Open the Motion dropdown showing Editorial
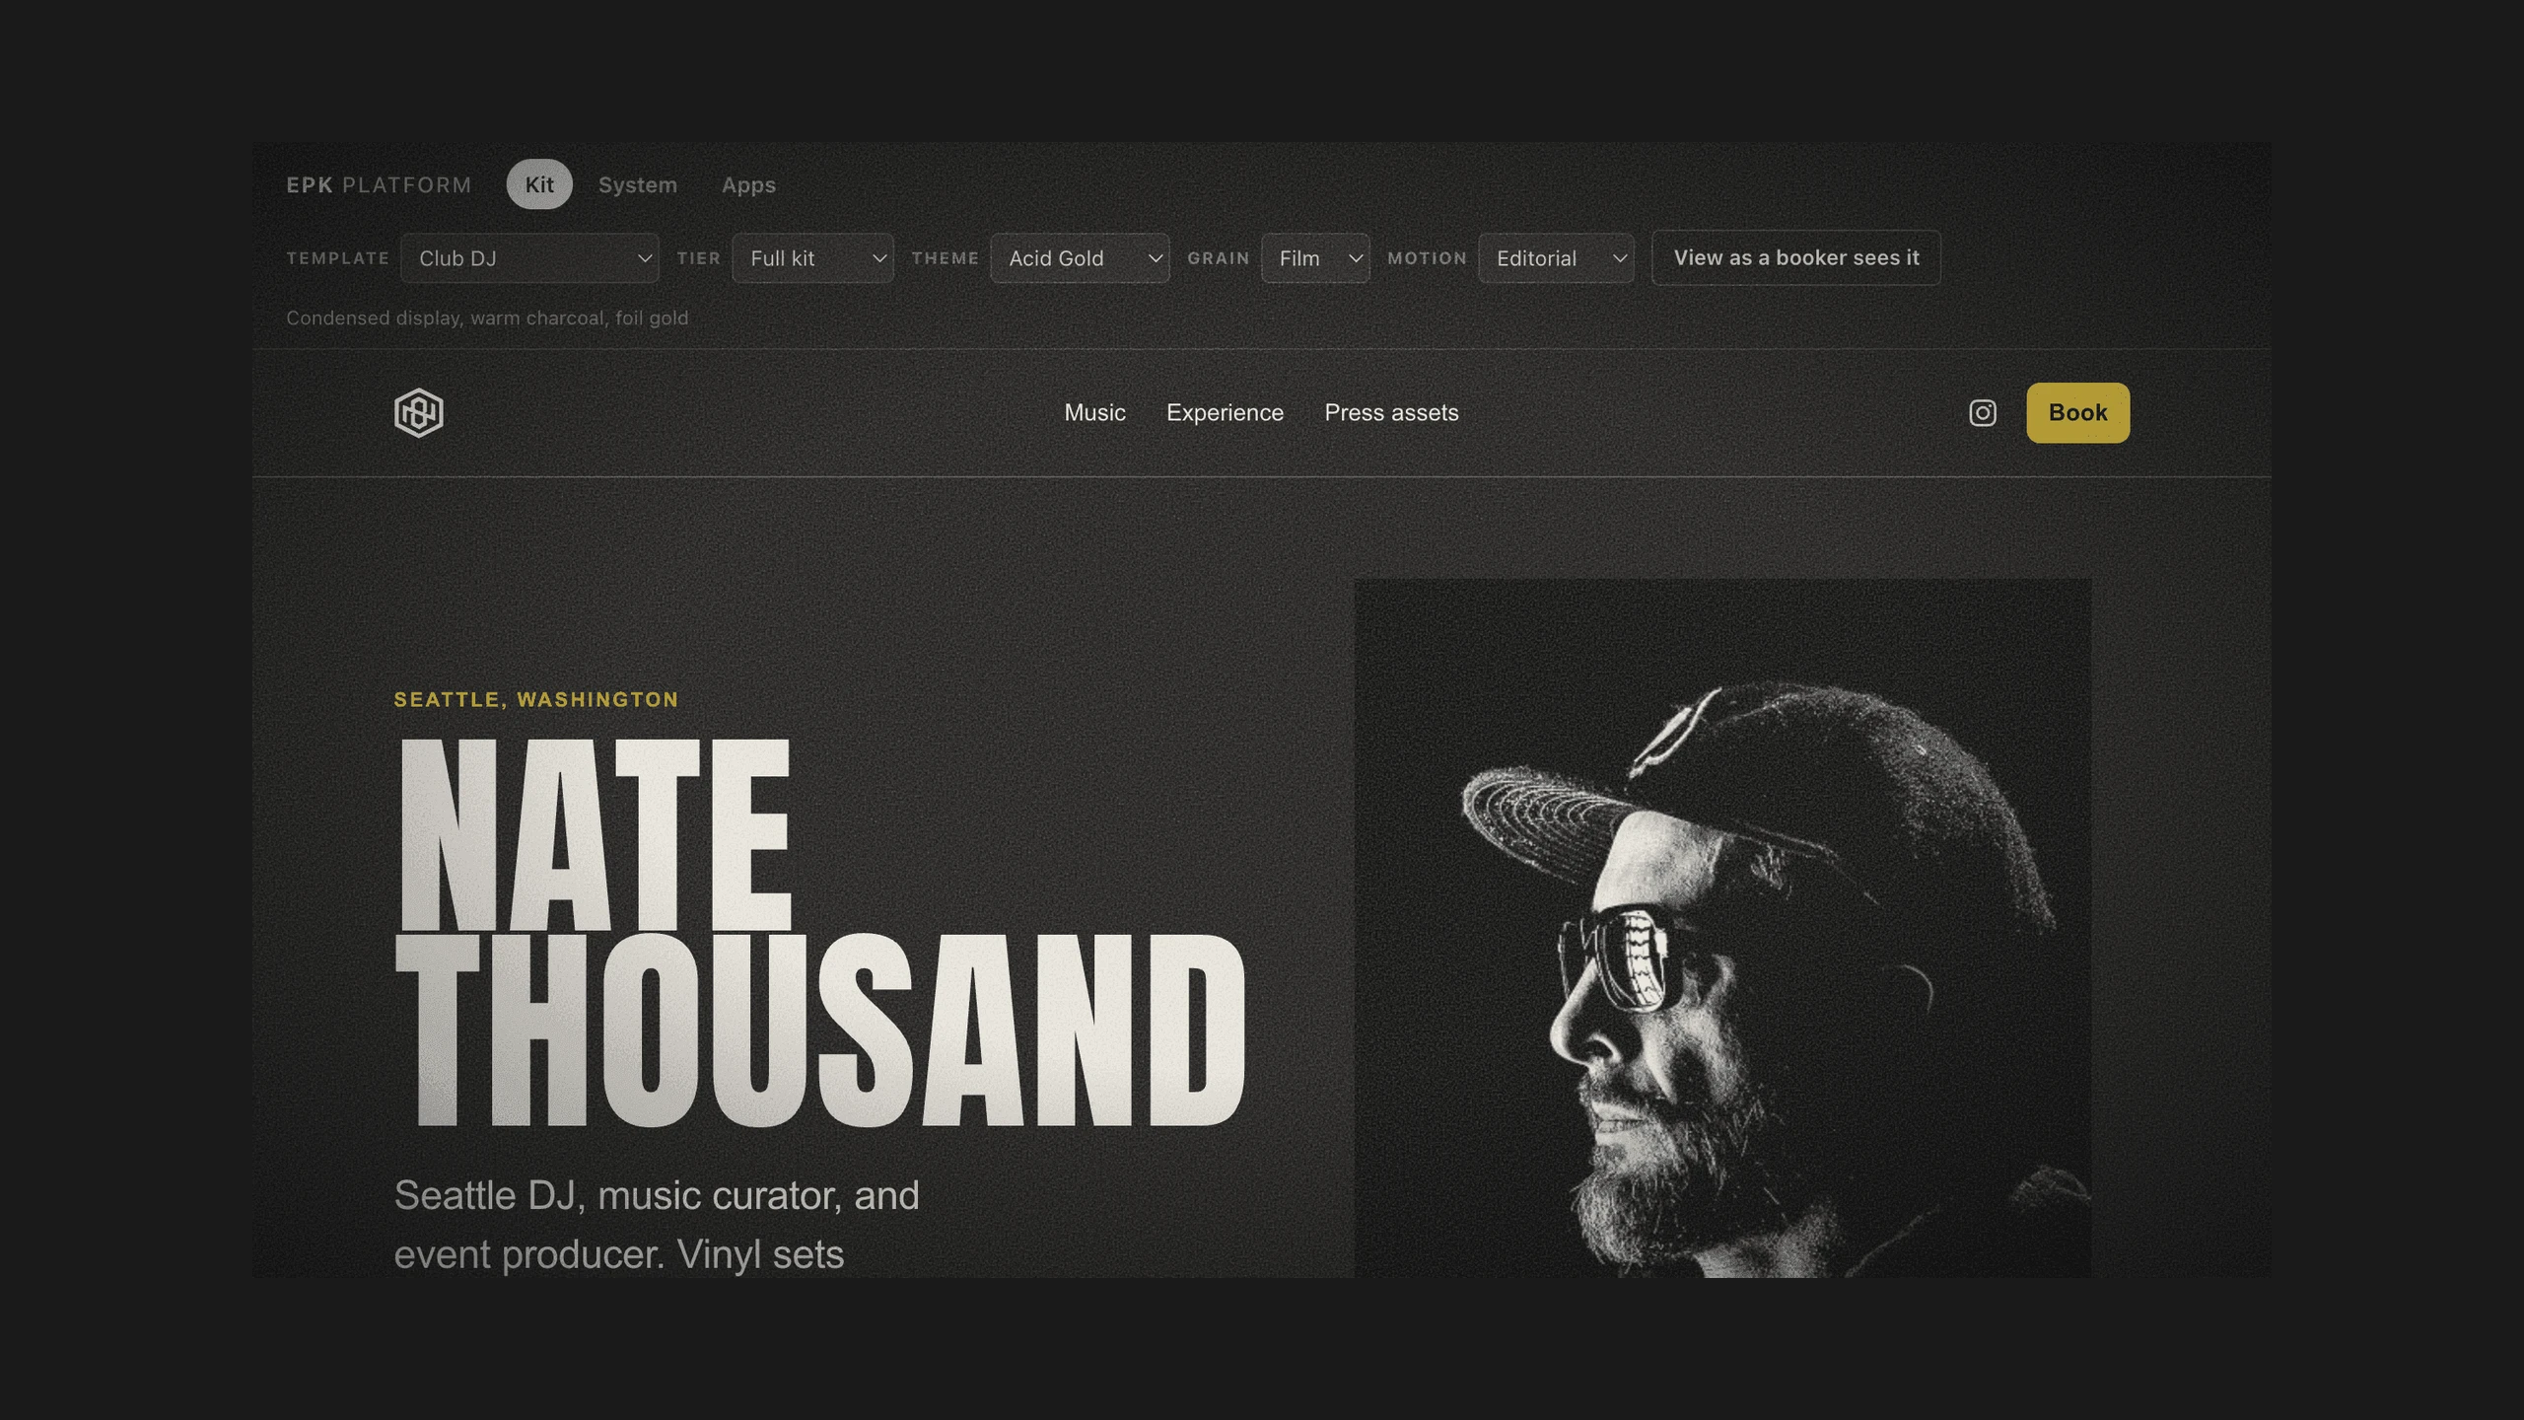 (1556, 258)
